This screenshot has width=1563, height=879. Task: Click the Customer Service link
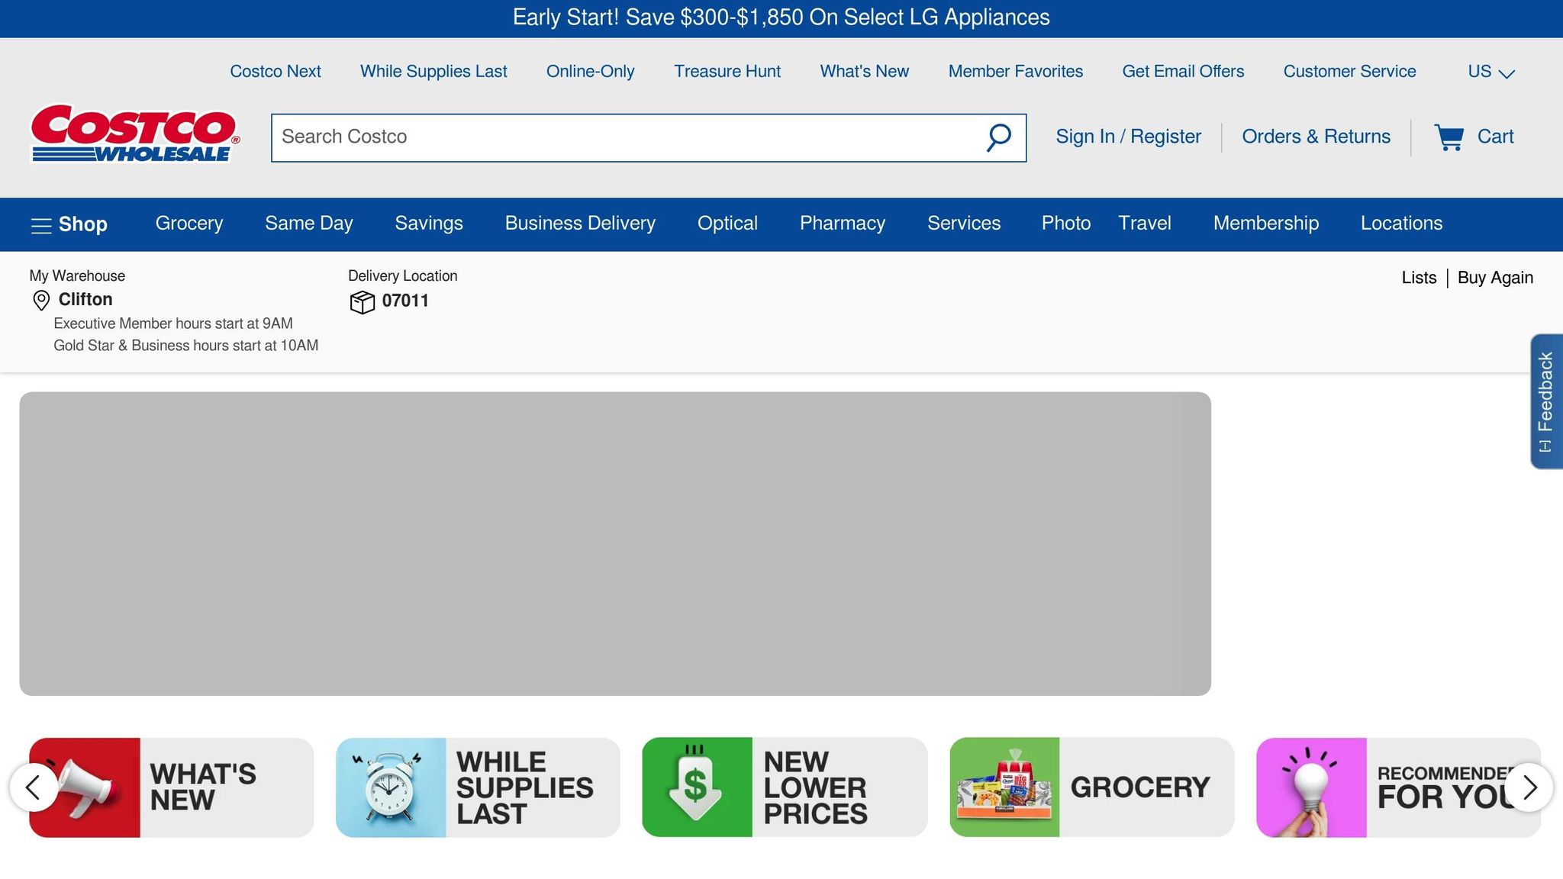coord(1349,72)
